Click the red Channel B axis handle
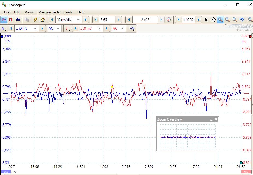This screenshot has width=253, height=175. pyautogui.click(x=251, y=37)
